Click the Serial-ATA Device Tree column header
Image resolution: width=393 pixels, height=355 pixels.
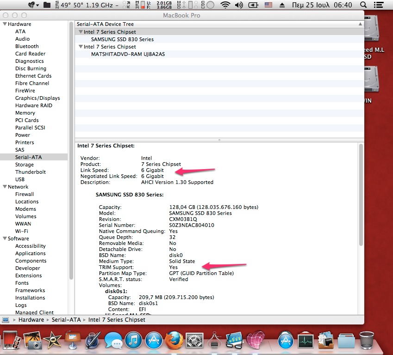tap(219, 24)
